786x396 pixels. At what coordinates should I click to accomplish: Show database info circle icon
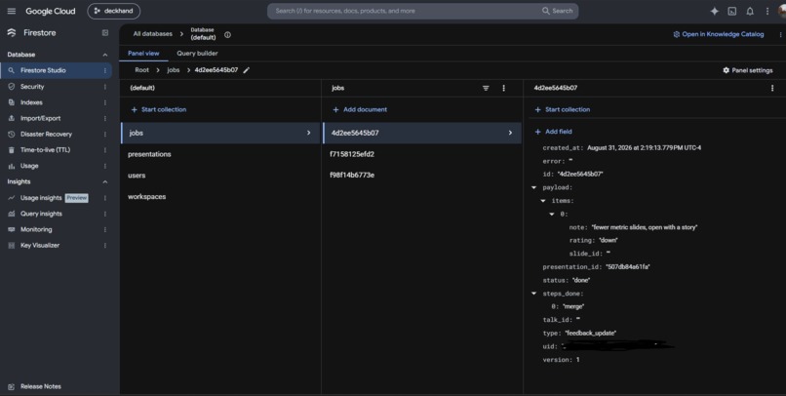227,34
